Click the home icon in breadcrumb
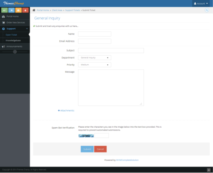Image resolution: width=213 pixels, height=173 pixels. [34, 10]
